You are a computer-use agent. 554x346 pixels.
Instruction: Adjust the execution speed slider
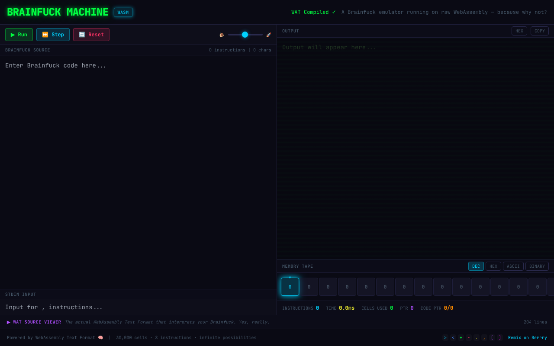[x=245, y=35]
